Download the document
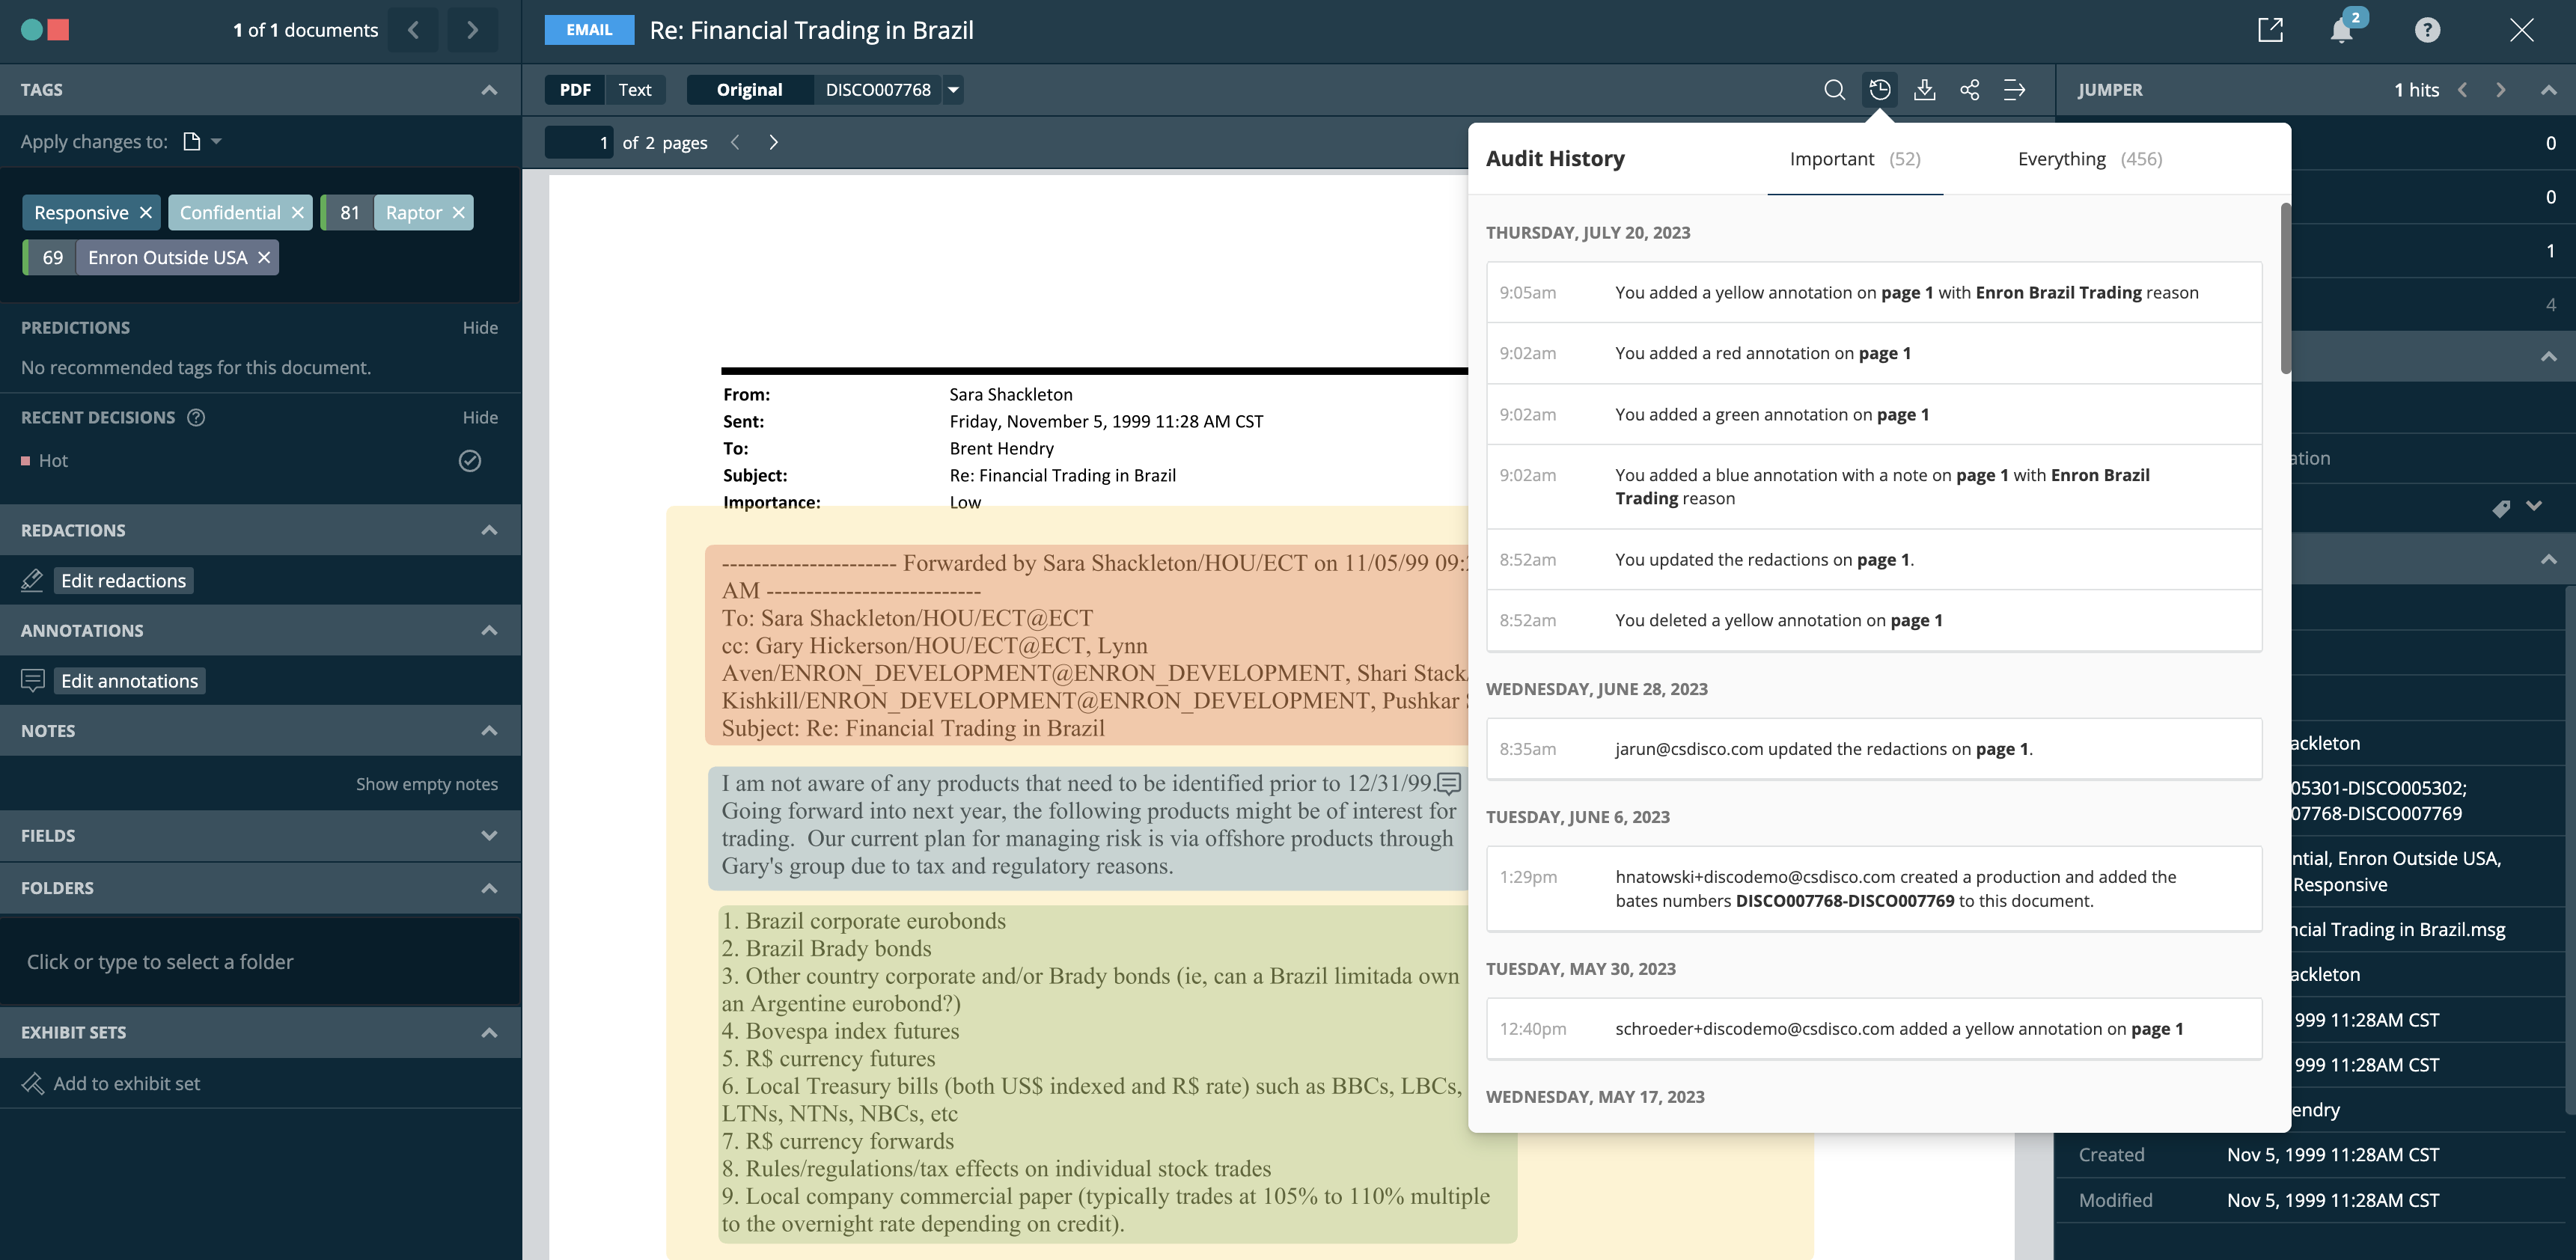The image size is (2576, 1260). 1924,90
